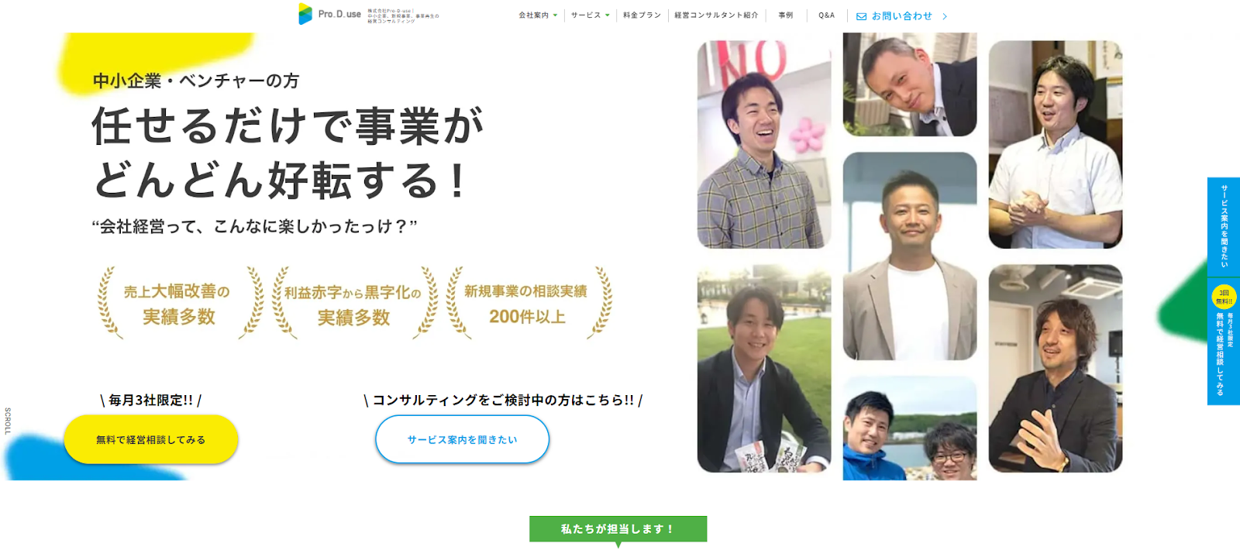The width and height of the screenshot is (1240, 557).
Task: Click the envelope icon beside お問い合わせ
Action: click(x=861, y=16)
